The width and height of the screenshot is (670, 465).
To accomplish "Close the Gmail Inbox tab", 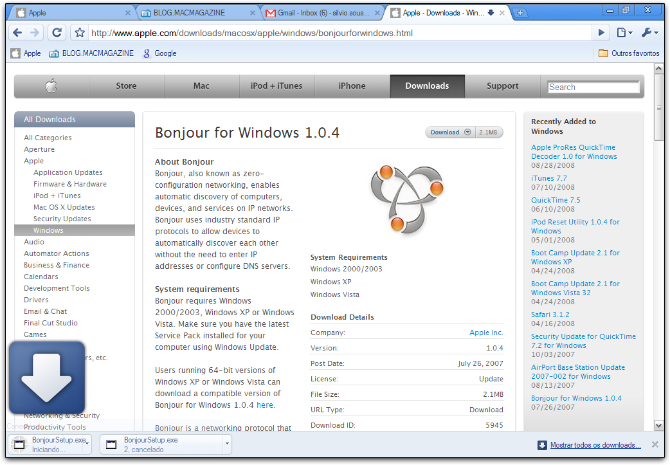I will coord(377,13).
